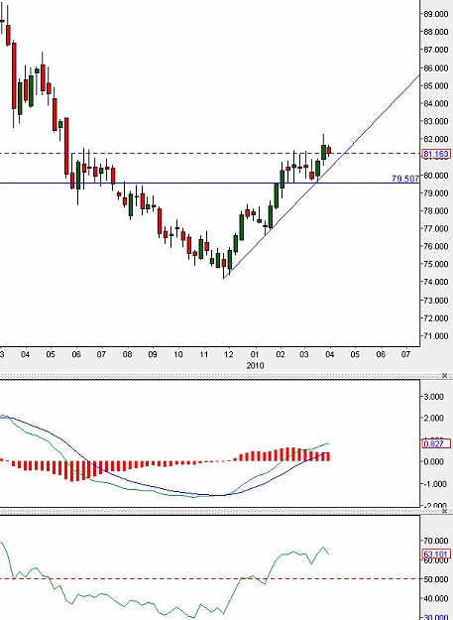
Task: Click the 76.000 price axis label
Action: pyautogui.click(x=436, y=246)
